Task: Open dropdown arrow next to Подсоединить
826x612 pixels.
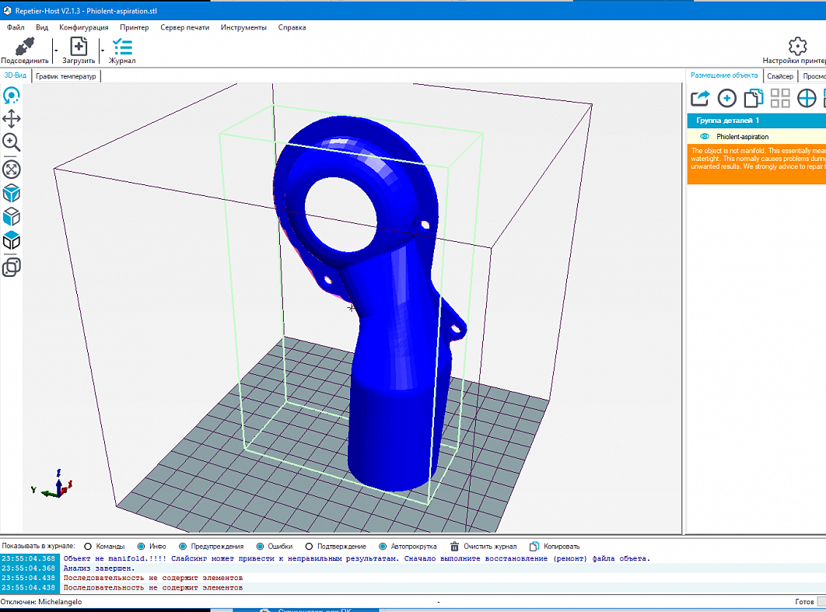Action: (55, 50)
